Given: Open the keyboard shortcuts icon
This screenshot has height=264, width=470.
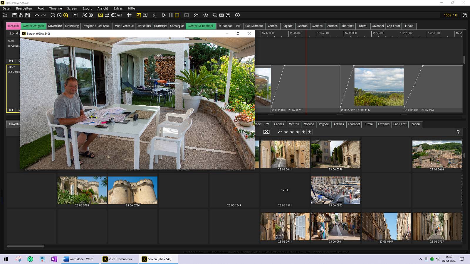Looking at the screenshot, I should (x=221, y=15).
